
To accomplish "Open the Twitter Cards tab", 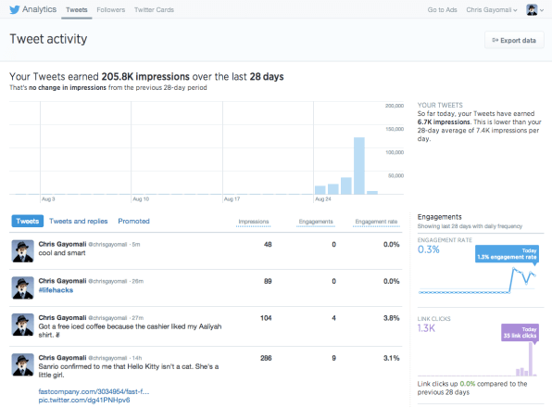I will (x=154, y=10).
